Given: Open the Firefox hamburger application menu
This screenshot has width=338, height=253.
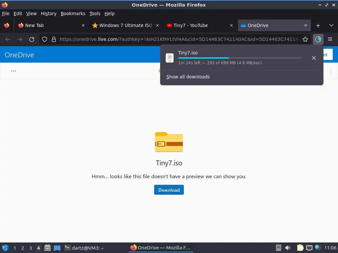Looking at the screenshot, I should pos(330,39).
